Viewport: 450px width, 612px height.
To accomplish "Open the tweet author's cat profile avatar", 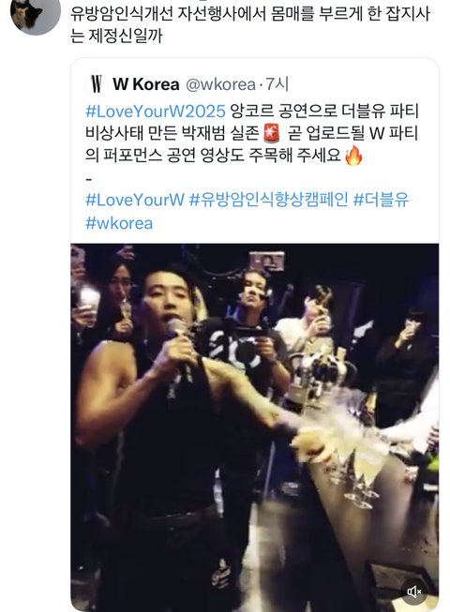I will pyautogui.click(x=35, y=14).
